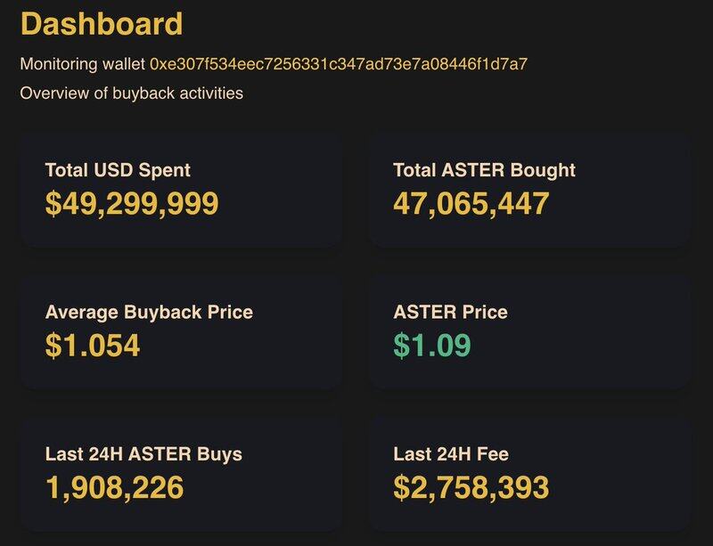Click the $2,758,393 fee value
Viewport: 713px width, 546px height.
[471, 487]
